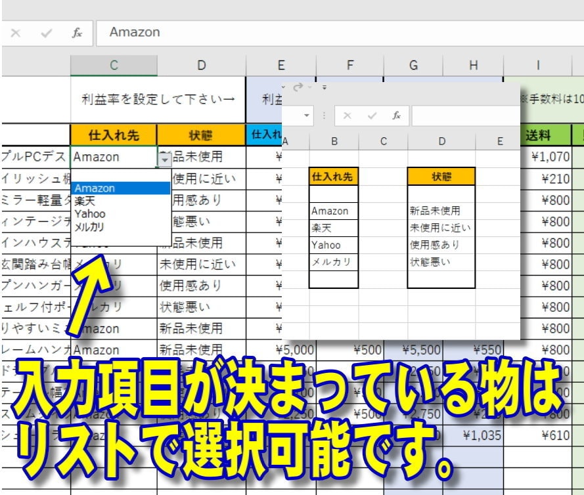The width and height of the screenshot is (584, 495).
Task: Click the ¥610 shipping cell
Action: (x=538, y=435)
